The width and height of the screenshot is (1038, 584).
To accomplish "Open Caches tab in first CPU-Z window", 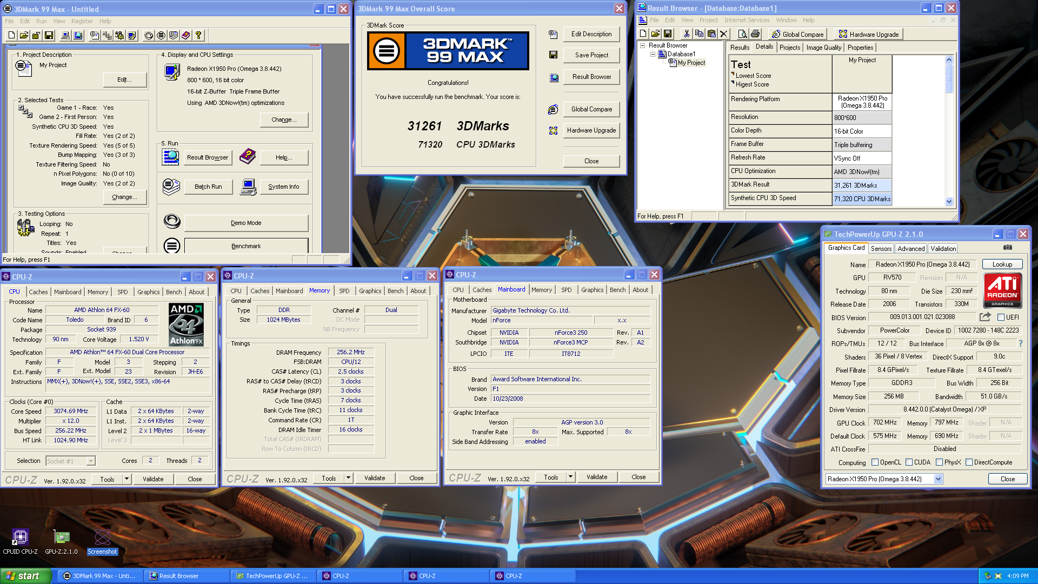I will pyautogui.click(x=38, y=292).
